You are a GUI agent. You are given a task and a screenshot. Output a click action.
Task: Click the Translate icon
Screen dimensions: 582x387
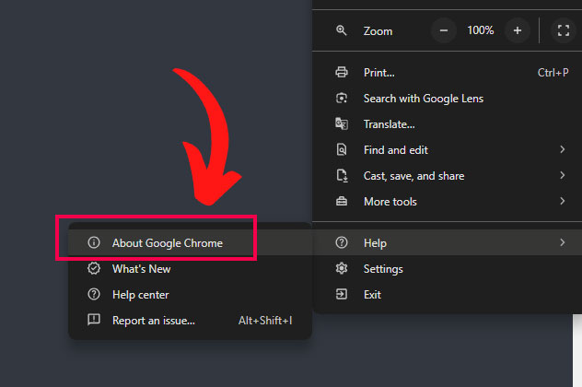[x=342, y=123]
